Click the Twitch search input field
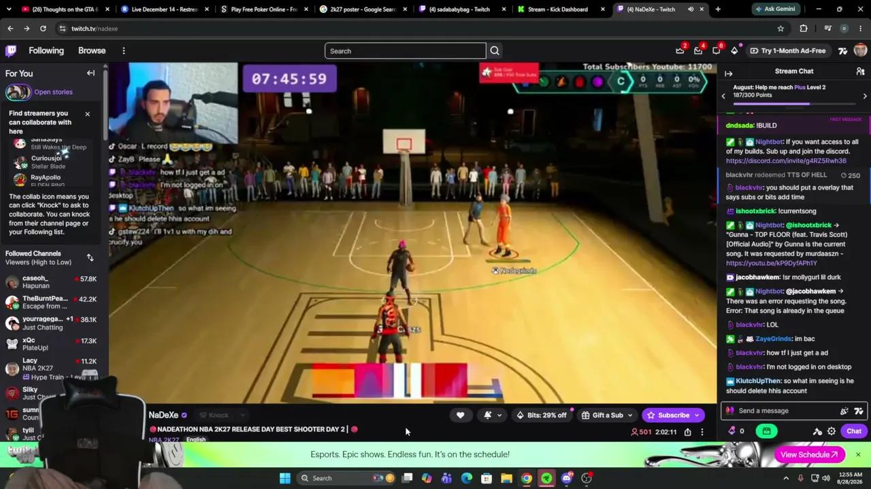This screenshot has height=489, width=871. tap(405, 51)
